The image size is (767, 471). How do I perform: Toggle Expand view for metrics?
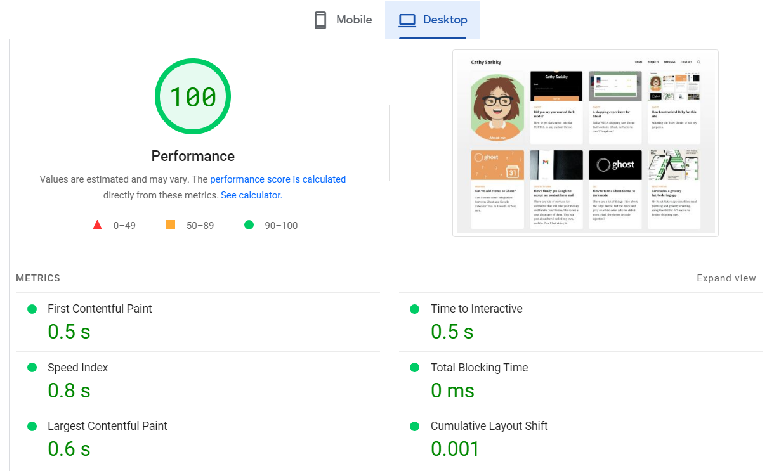pos(726,278)
